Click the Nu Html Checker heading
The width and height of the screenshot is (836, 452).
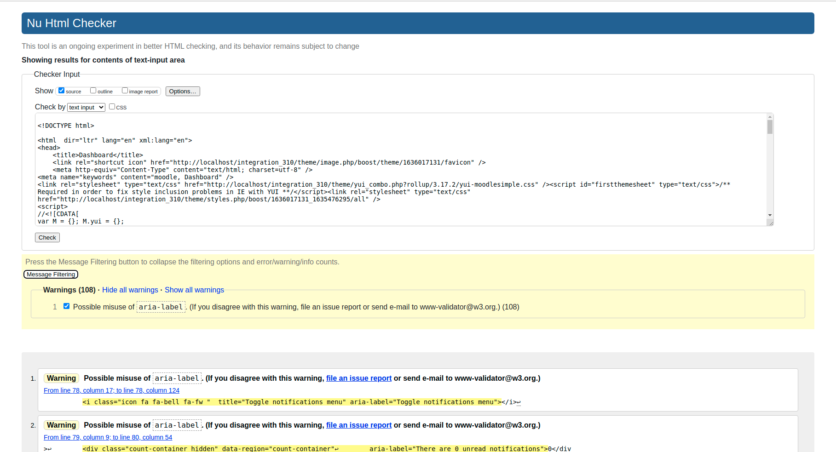coord(71,23)
